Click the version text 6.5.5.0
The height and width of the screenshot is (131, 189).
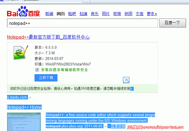pyautogui.click(x=51, y=47)
